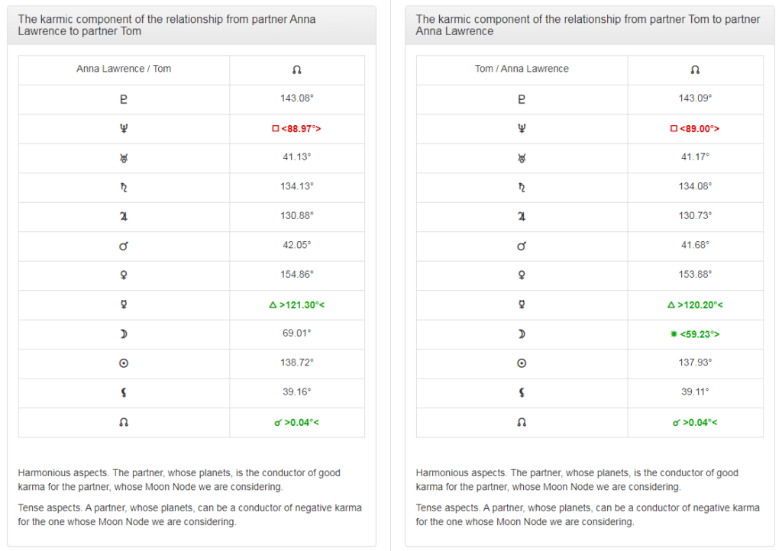The width and height of the screenshot is (782, 551).
Task: Select the Uranus symbol in the left table
Action: pyautogui.click(x=124, y=157)
